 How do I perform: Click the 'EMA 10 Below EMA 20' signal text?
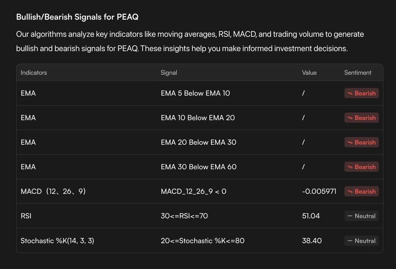point(198,118)
